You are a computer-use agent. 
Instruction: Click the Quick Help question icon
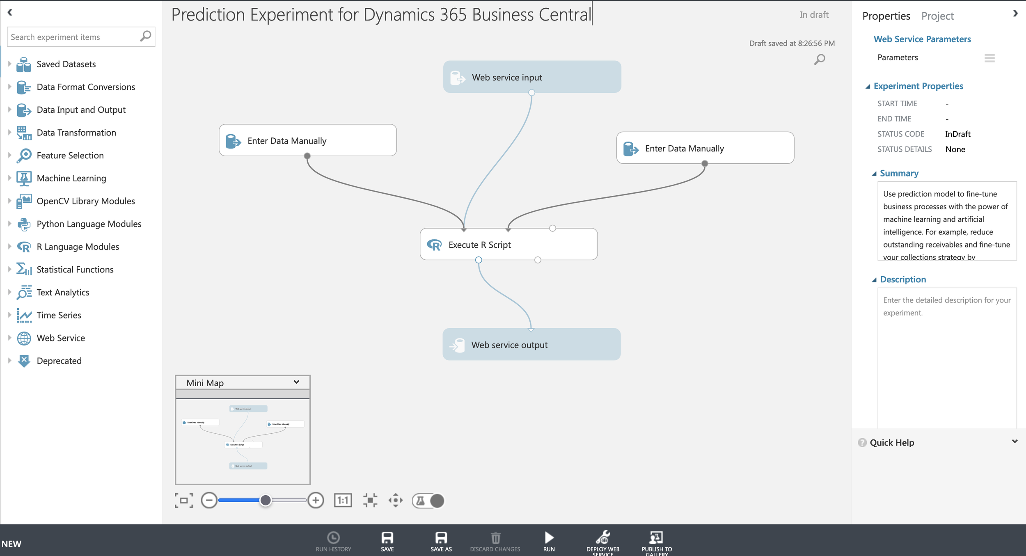pyautogui.click(x=862, y=443)
